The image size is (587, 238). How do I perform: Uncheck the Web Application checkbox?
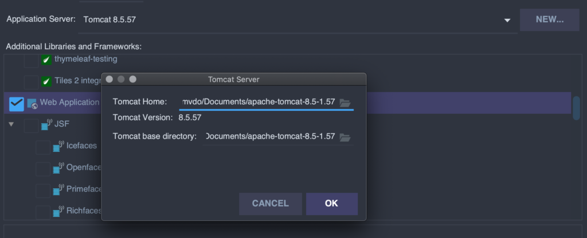(x=17, y=104)
